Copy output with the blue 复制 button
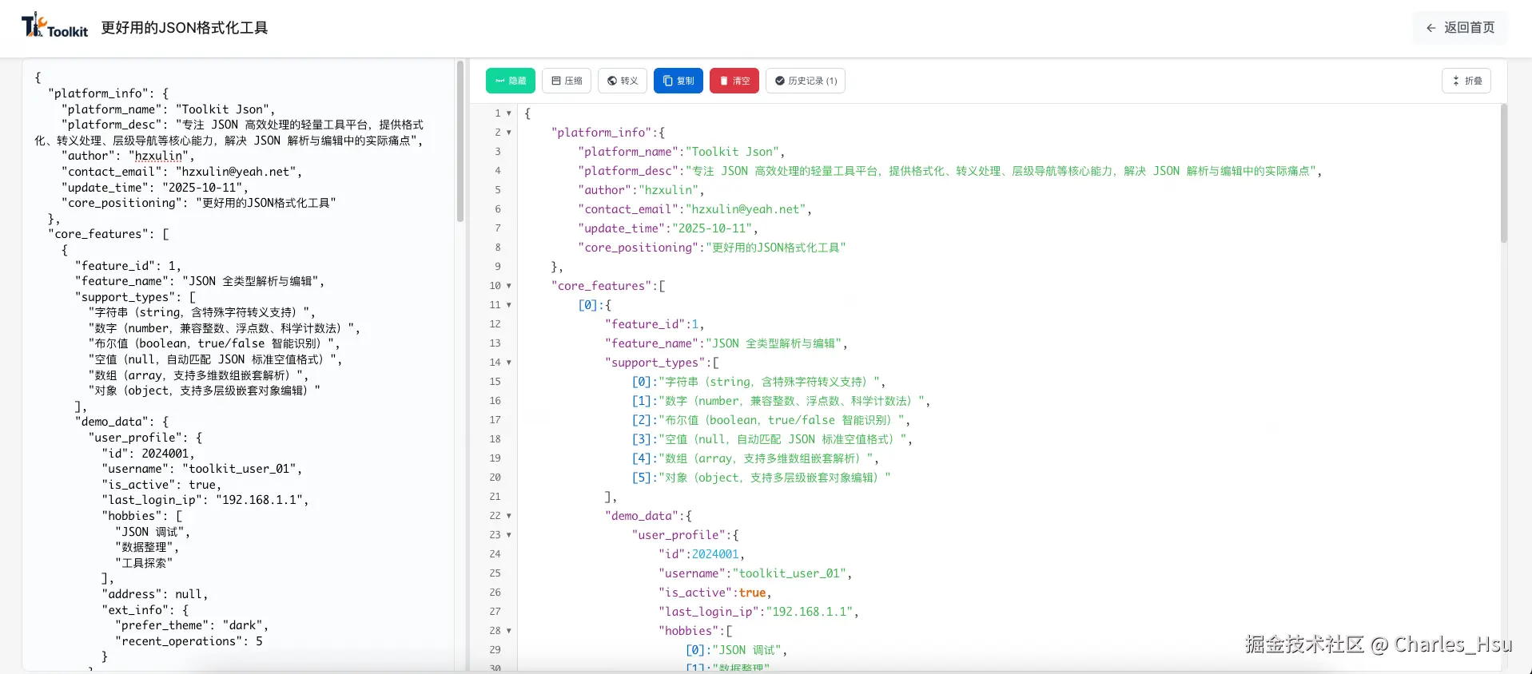The image size is (1532, 674). (678, 81)
